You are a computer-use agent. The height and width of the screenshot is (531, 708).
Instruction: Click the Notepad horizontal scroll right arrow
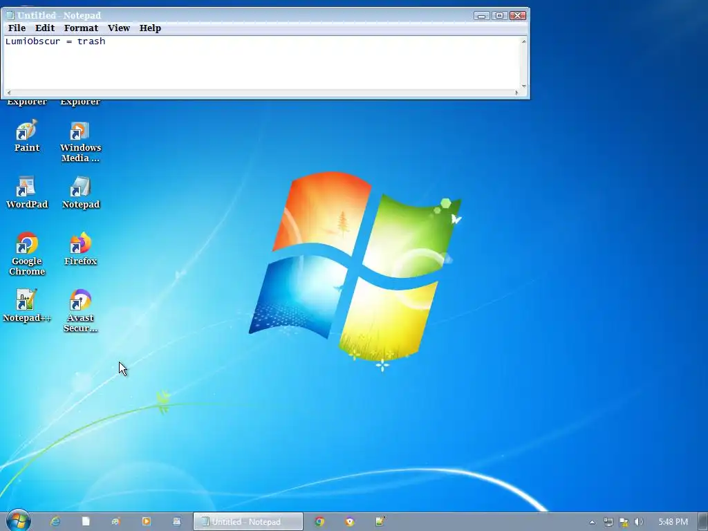pyautogui.click(x=516, y=93)
